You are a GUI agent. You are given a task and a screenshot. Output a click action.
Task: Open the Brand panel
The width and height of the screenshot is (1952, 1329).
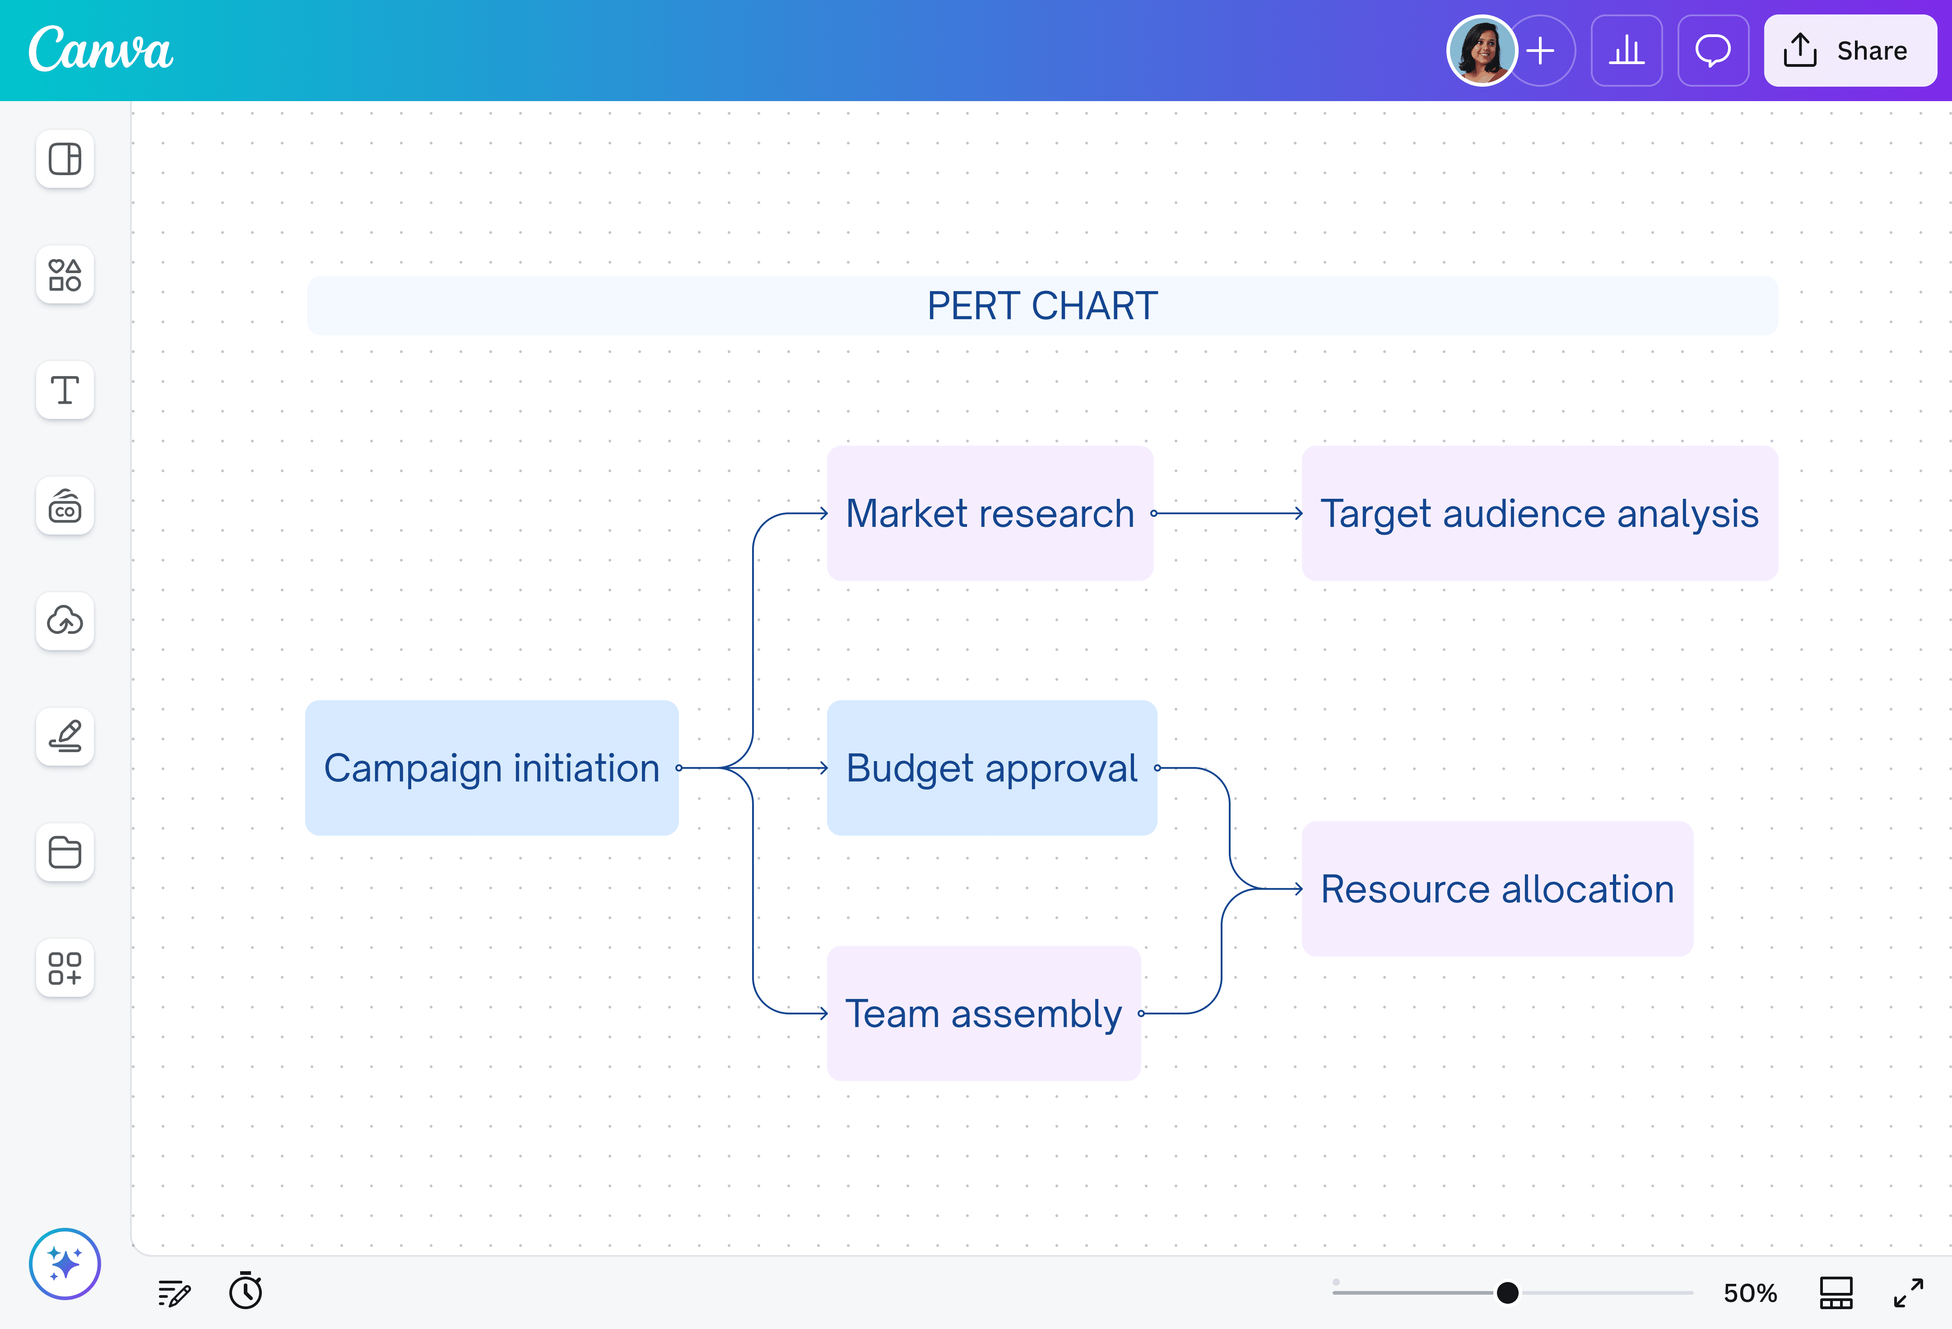tap(65, 506)
